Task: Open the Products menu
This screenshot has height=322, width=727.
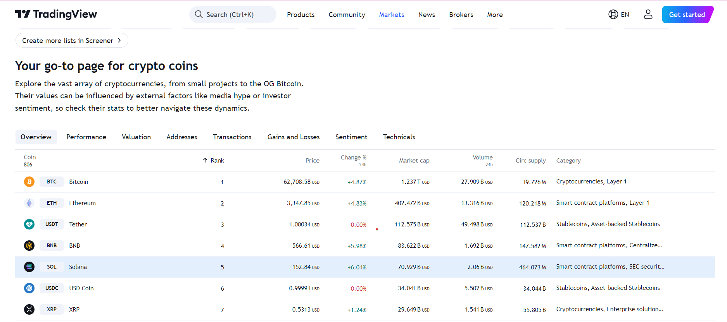Action: 300,15
